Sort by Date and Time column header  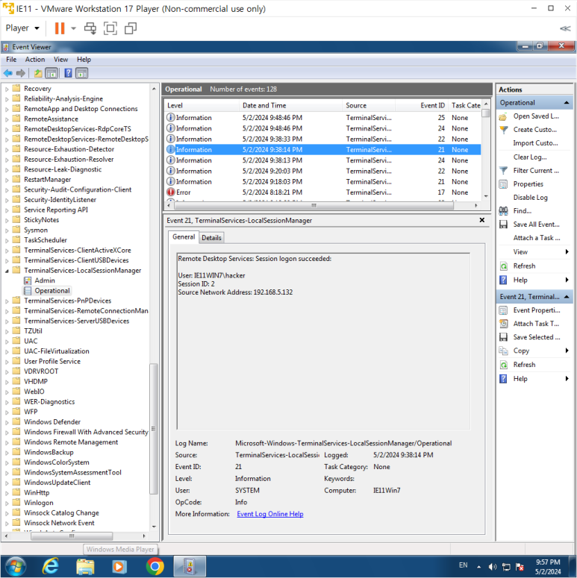coord(290,105)
